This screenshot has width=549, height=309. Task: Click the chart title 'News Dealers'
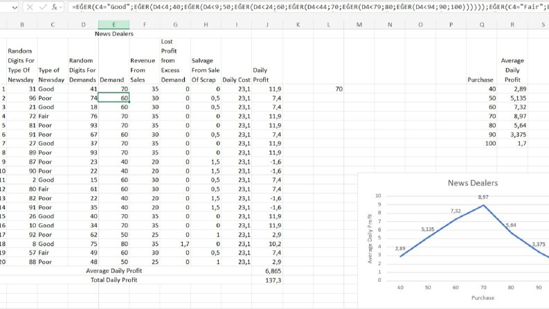click(x=473, y=183)
